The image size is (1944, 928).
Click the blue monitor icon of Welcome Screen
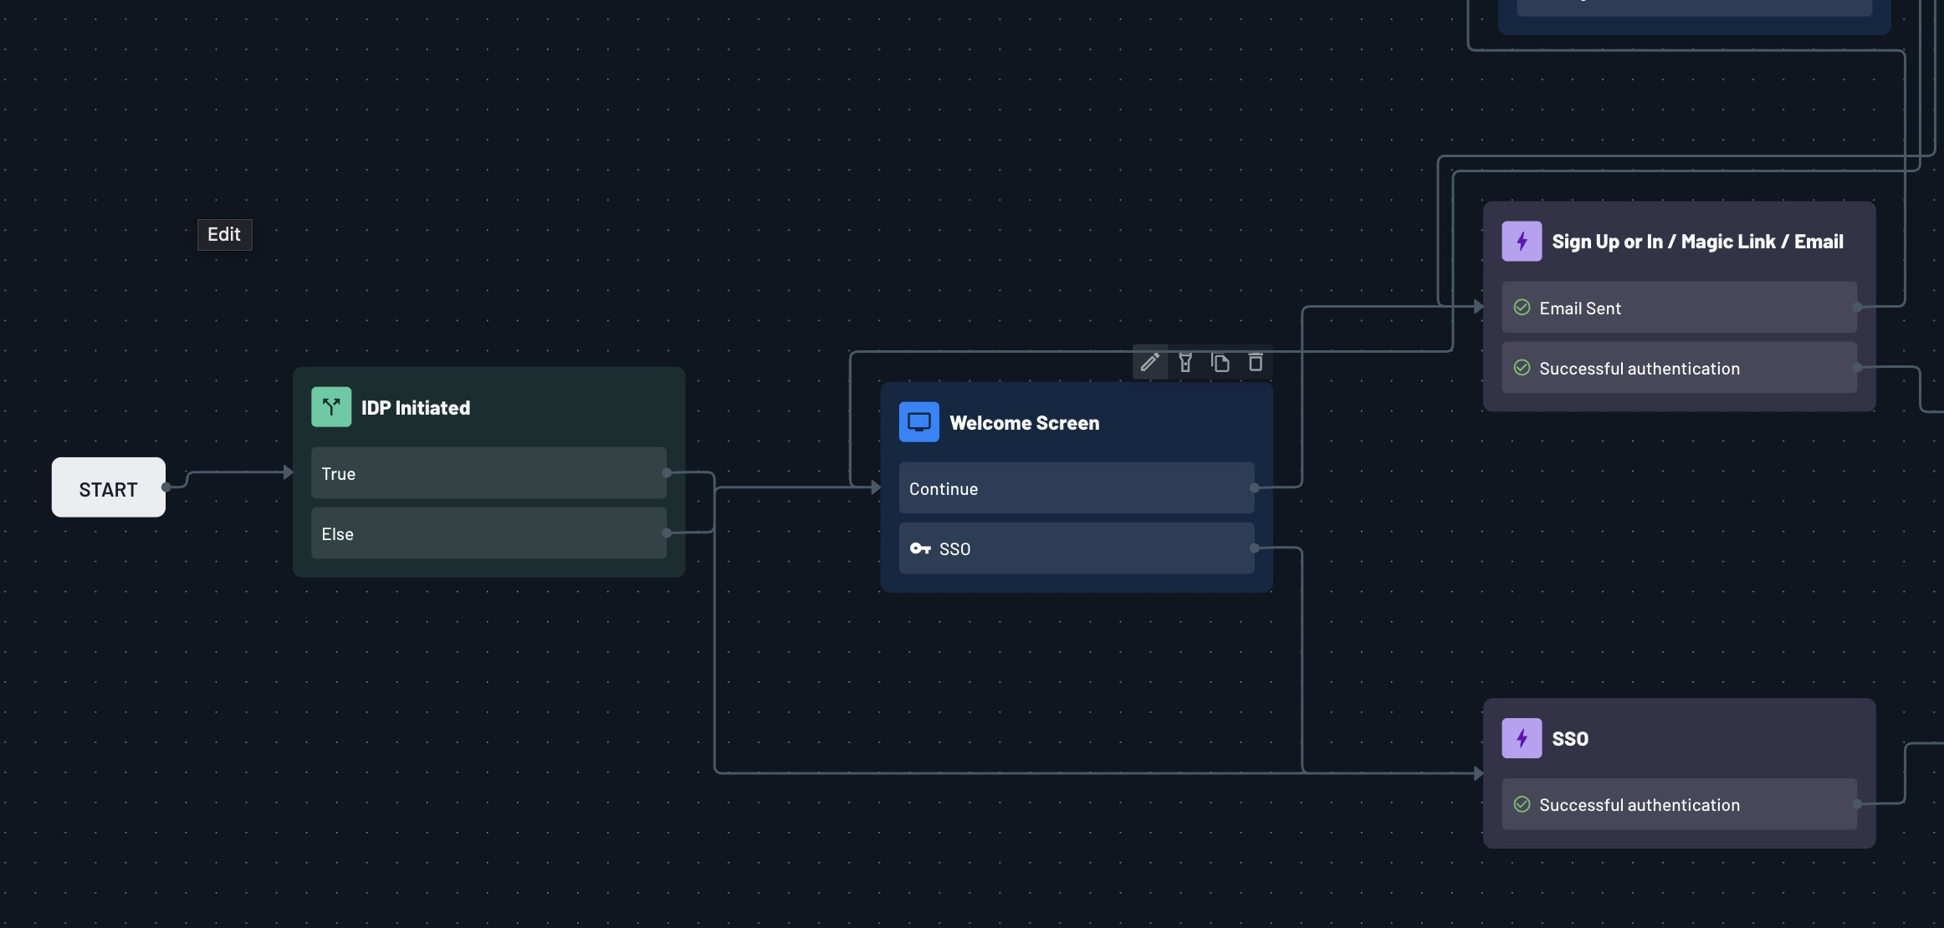[x=919, y=422]
